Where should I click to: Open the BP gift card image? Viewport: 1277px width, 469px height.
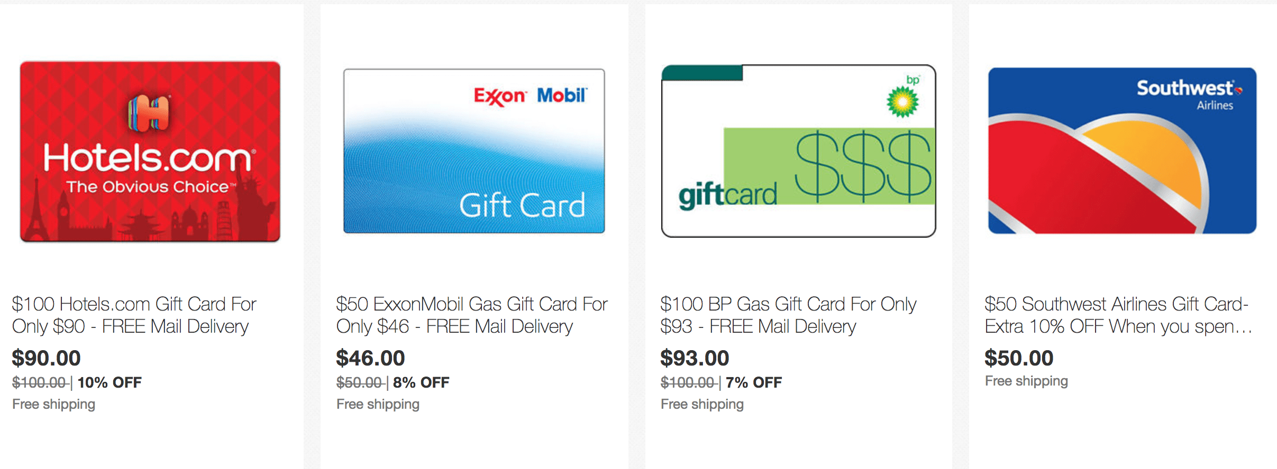798,151
